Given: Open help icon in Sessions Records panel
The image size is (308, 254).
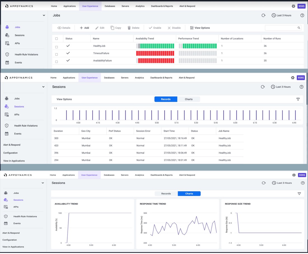Looking at the screenshot, I should (x=301, y=87).
